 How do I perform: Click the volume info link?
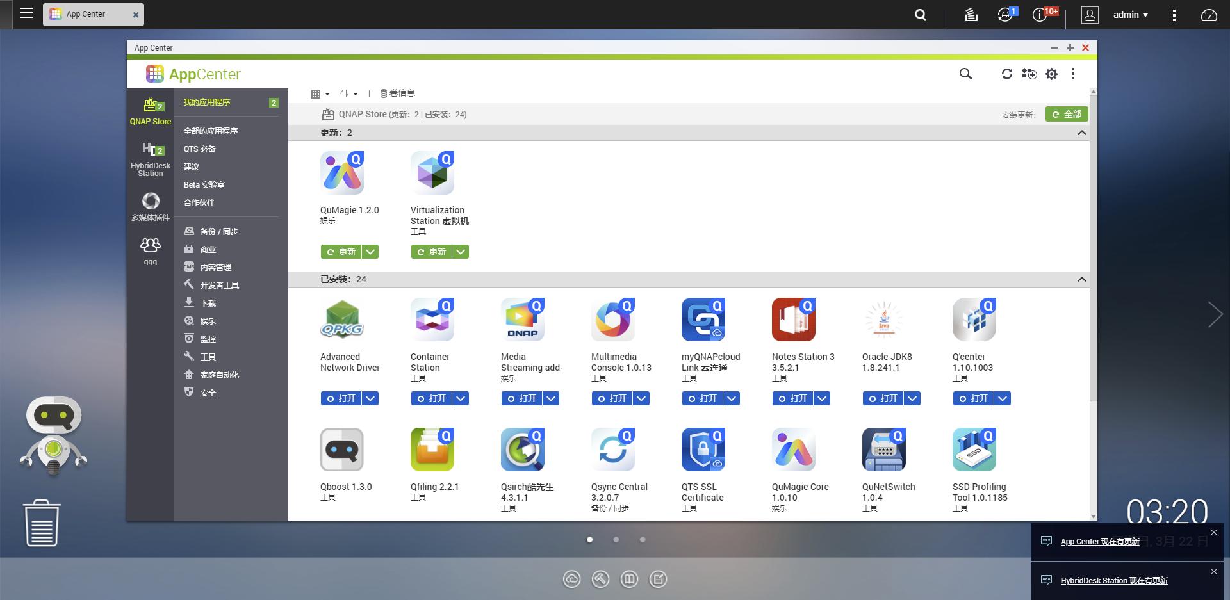tap(397, 93)
